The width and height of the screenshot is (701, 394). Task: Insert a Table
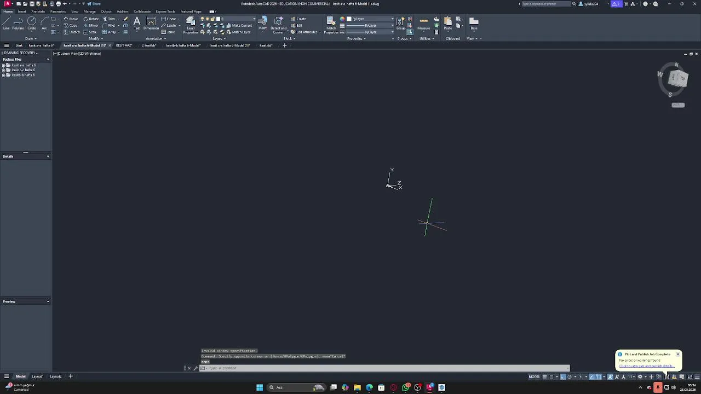(168, 32)
